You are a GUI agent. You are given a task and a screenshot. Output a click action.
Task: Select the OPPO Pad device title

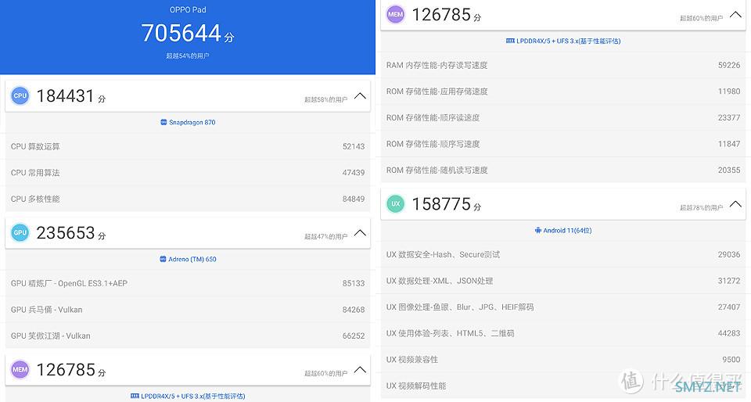click(x=188, y=9)
